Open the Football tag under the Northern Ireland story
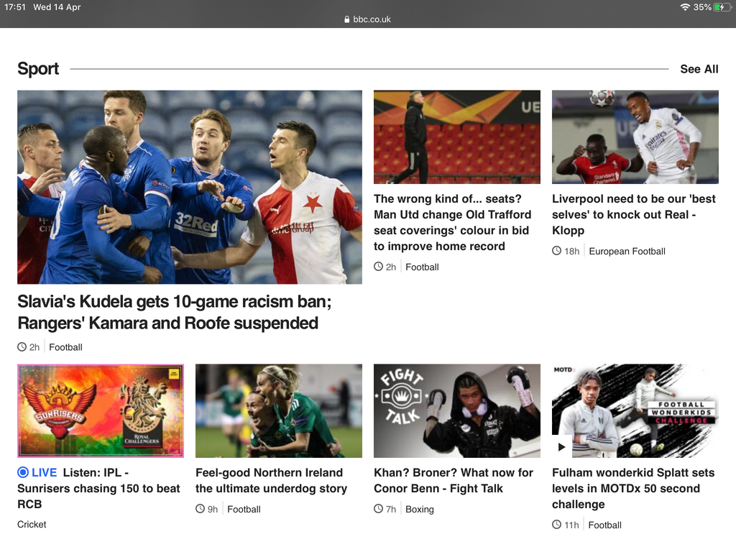736x552 pixels. click(x=244, y=510)
